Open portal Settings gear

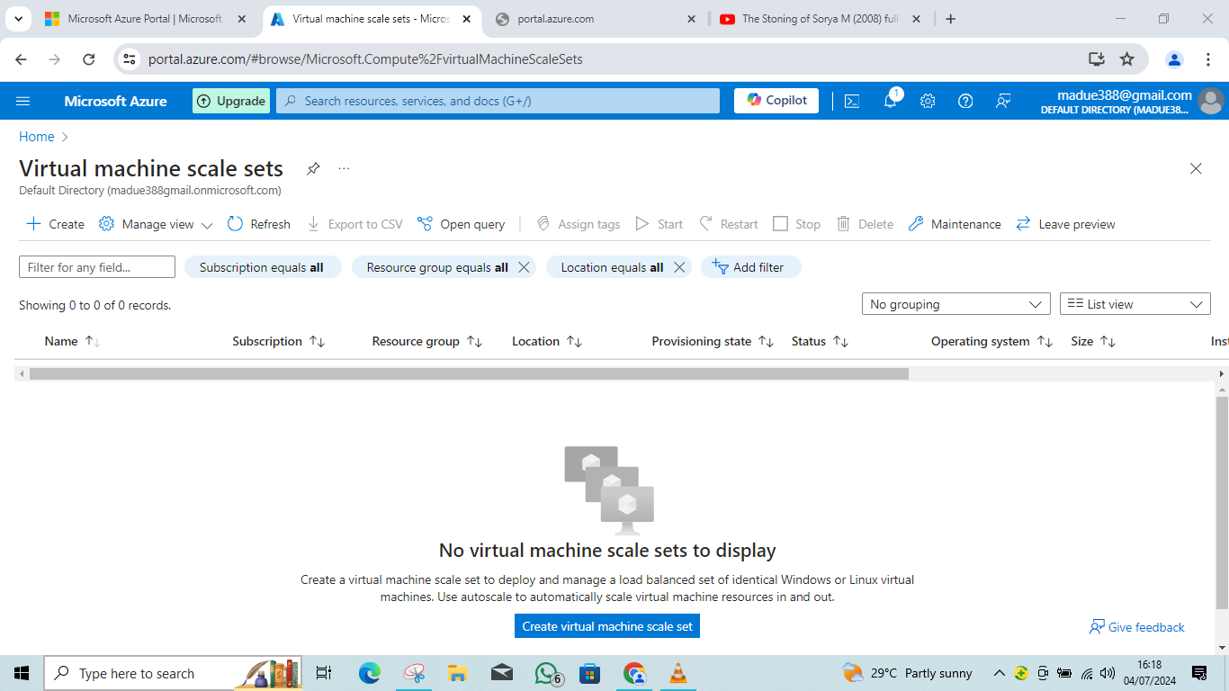[x=928, y=101]
